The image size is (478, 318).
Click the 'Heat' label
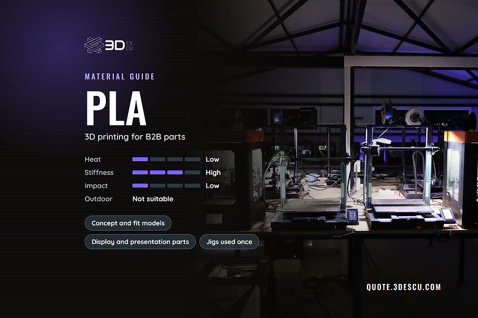tap(93, 159)
